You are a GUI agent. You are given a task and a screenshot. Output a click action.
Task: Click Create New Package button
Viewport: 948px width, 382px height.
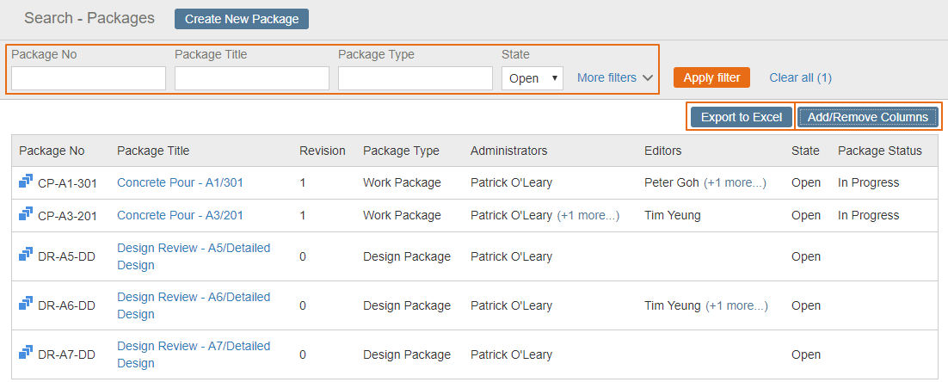tap(242, 19)
